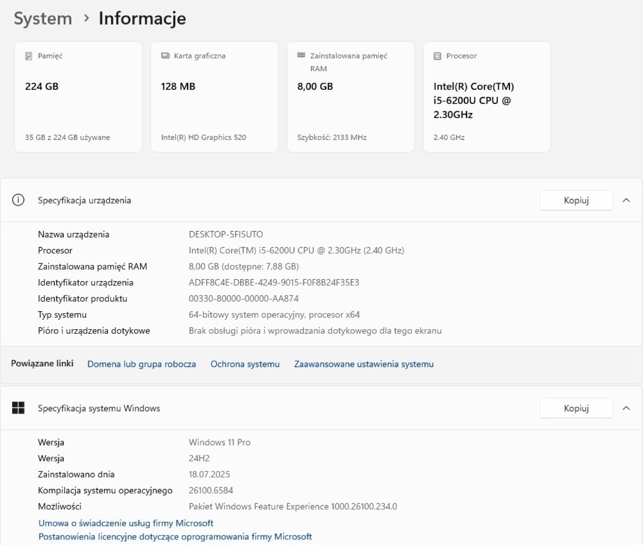The width and height of the screenshot is (643, 545).
Task: Open Zaawansowane ustawienia systemu link
Action: pyautogui.click(x=364, y=364)
